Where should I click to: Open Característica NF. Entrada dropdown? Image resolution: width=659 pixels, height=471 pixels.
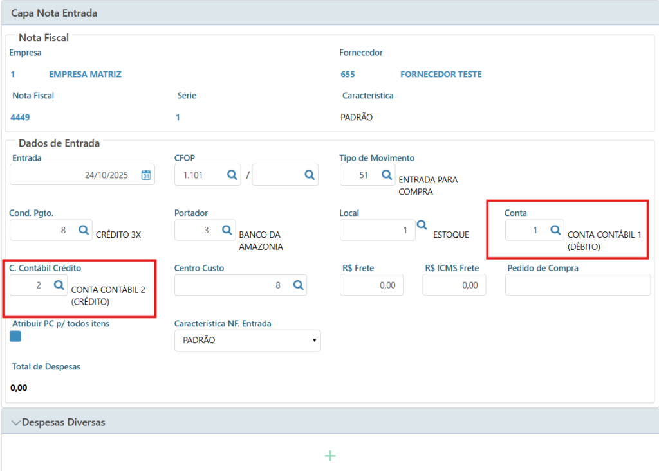coord(247,341)
